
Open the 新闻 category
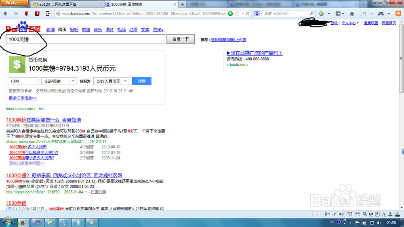click(x=50, y=29)
